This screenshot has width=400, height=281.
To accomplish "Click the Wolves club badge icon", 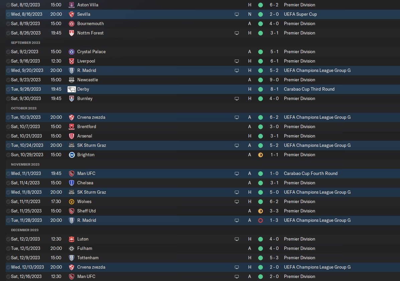I will pyautogui.click(x=72, y=202).
